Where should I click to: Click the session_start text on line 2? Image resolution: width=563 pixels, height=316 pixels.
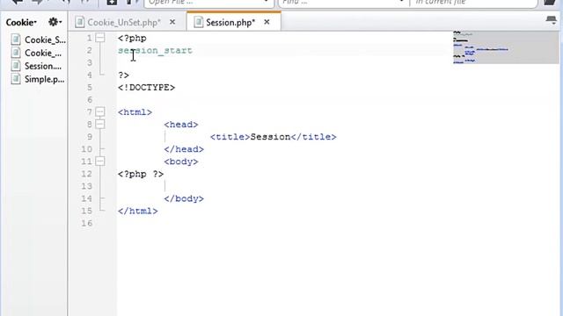coord(155,51)
